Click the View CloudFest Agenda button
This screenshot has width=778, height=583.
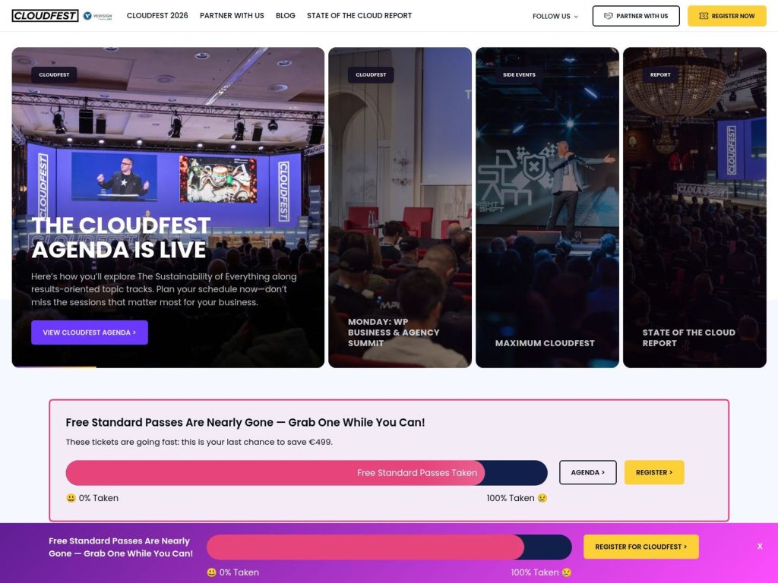(x=89, y=332)
